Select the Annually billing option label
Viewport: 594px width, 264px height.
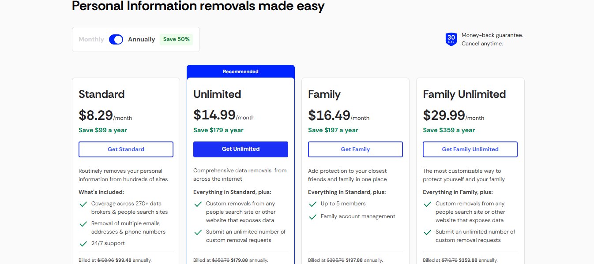click(142, 39)
